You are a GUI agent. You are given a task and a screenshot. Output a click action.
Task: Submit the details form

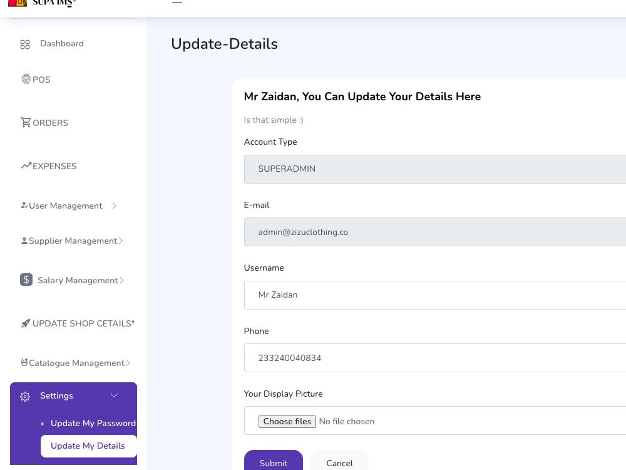[x=274, y=461]
